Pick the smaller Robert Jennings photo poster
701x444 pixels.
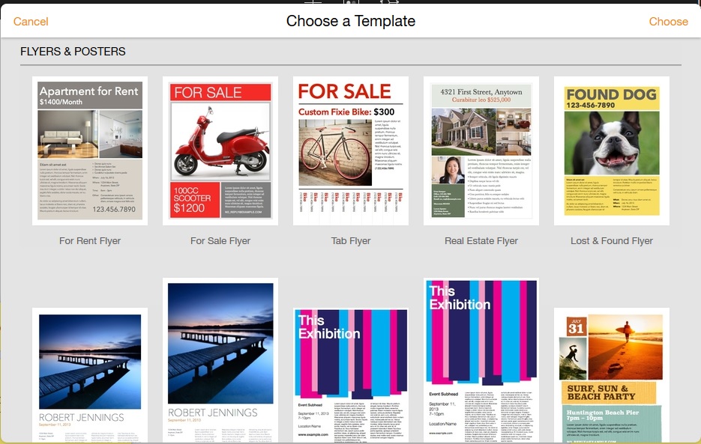pos(90,374)
